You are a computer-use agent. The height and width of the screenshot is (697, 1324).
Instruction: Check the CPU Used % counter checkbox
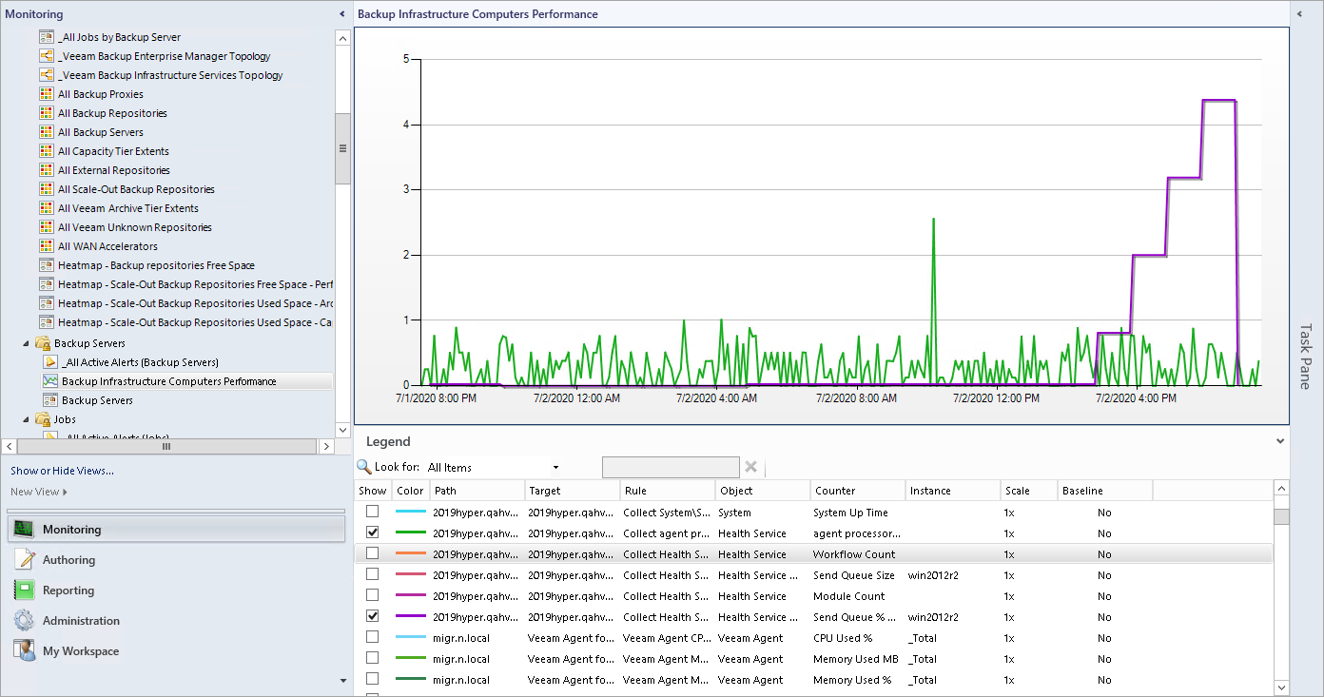[x=373, y=637]
